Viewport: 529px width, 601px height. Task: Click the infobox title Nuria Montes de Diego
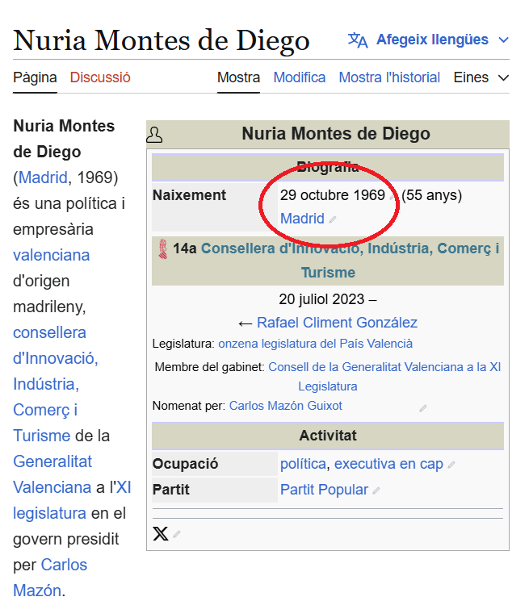[336, 134]
